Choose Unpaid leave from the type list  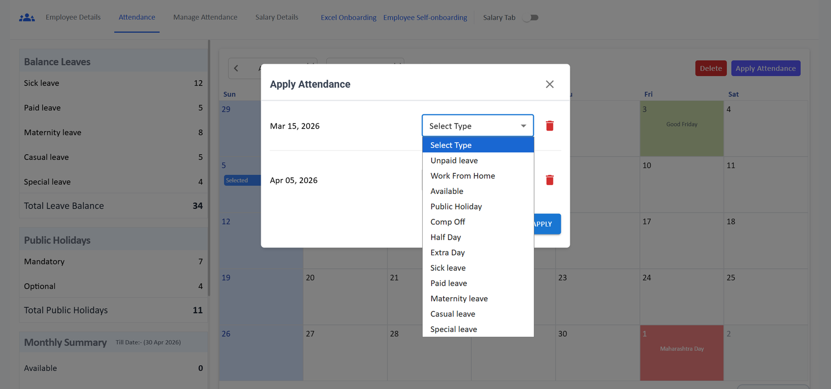(478, 161)
